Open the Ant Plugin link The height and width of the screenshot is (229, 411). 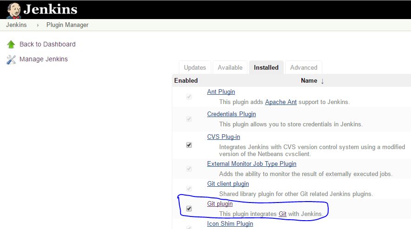point(221,92)
